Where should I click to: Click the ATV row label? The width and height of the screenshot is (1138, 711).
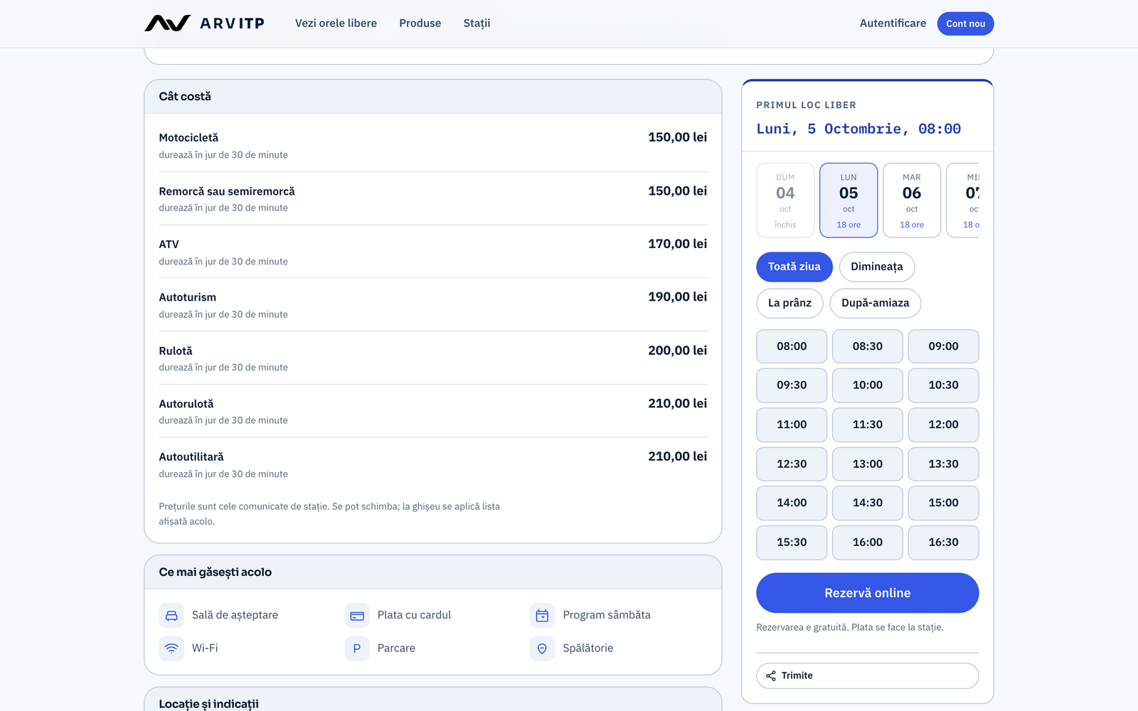coord(169,245)
